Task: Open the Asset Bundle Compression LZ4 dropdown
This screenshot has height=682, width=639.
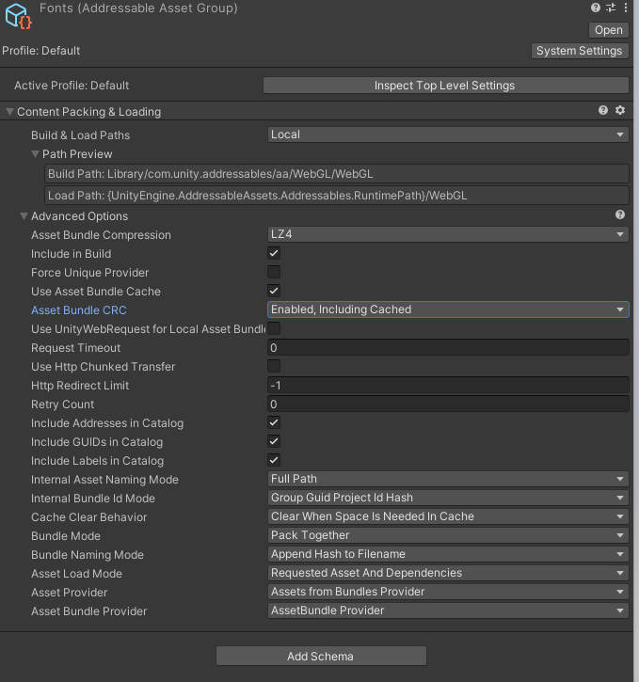Action: click(x=448, y=235)
